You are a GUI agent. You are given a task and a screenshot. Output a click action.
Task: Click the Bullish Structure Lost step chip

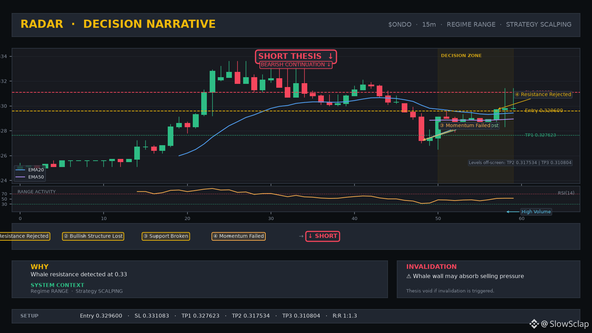tap(93, 236)
